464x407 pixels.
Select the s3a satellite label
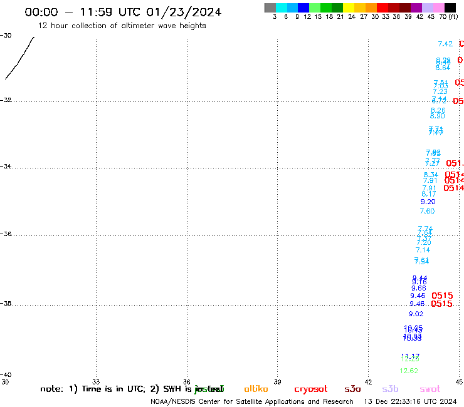click(x=352, y=389)
